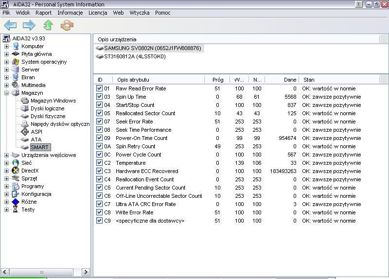This screenshot has height=279, width=389.
Task: Toggle the C2 Temperature checkbox
Action: pyautogui.click(x=100, y=163)
